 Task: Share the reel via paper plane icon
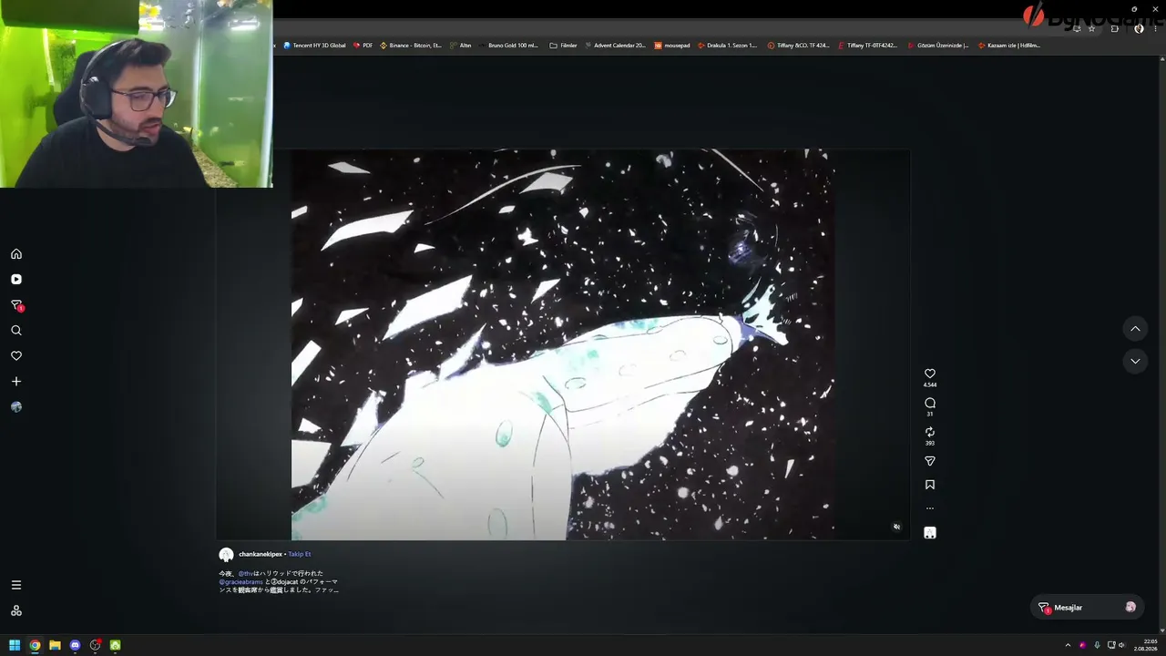(x=930, y=461)
